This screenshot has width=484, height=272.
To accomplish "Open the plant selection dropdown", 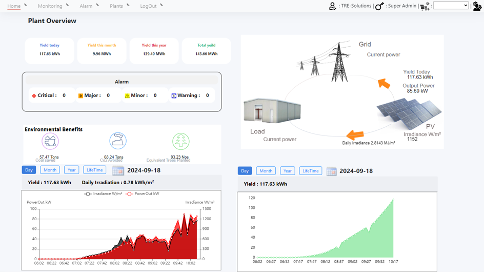I will pos(451,6).
